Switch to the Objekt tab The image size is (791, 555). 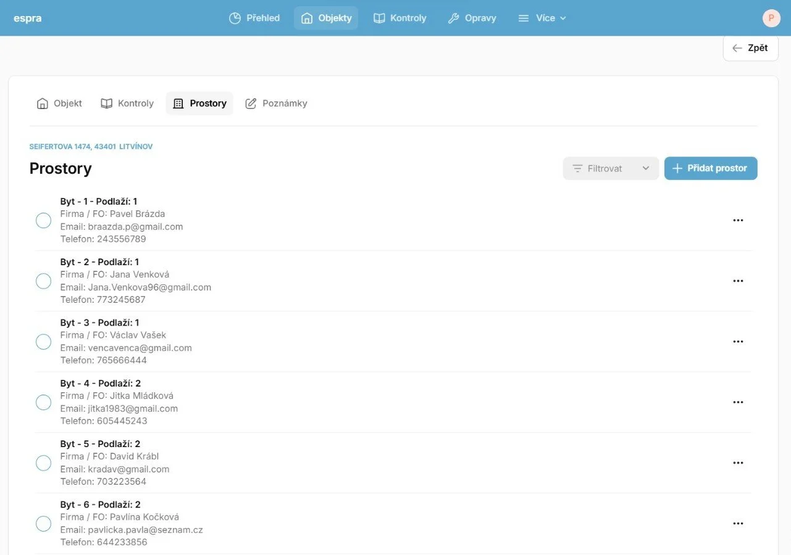pyautogui.click(x=59, y=104)
